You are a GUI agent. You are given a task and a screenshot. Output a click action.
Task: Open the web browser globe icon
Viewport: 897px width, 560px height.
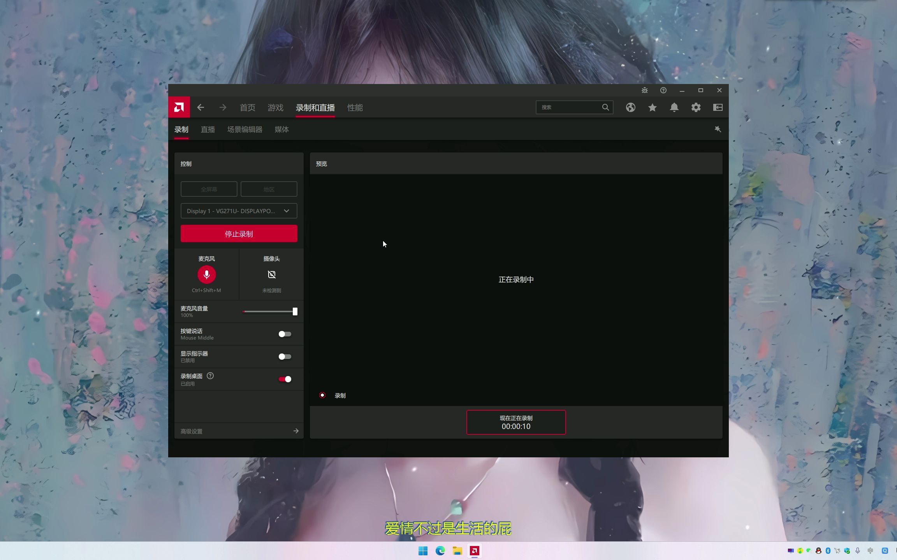point(630,107)
